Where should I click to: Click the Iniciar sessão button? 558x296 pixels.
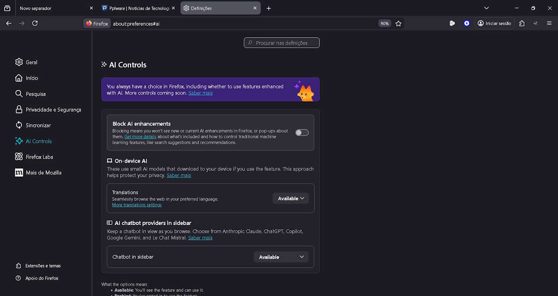coord(494,23)
